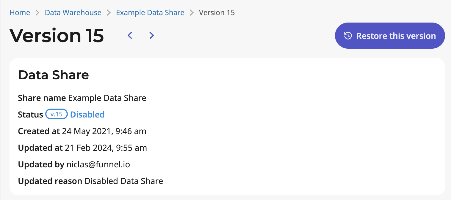Open the Home breadcrumb link
Viewport: 451px width, 200px height.
click(20, 13)
